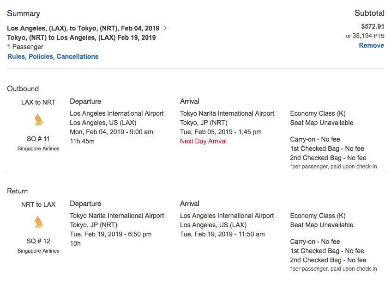Open the Rules, Policies, Cancellations link
This screenshot has height=285, width=391.
point(53,56)
